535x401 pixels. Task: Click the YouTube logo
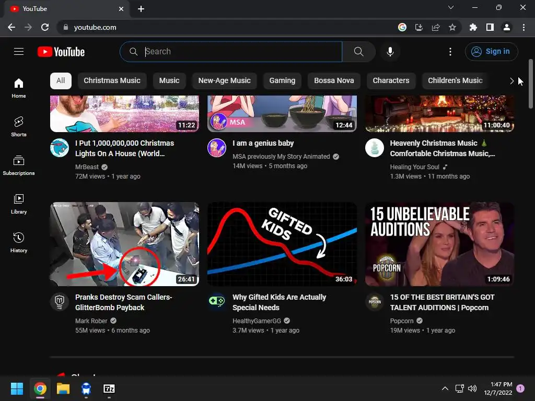pyautogui.click(x=61, y=52)
